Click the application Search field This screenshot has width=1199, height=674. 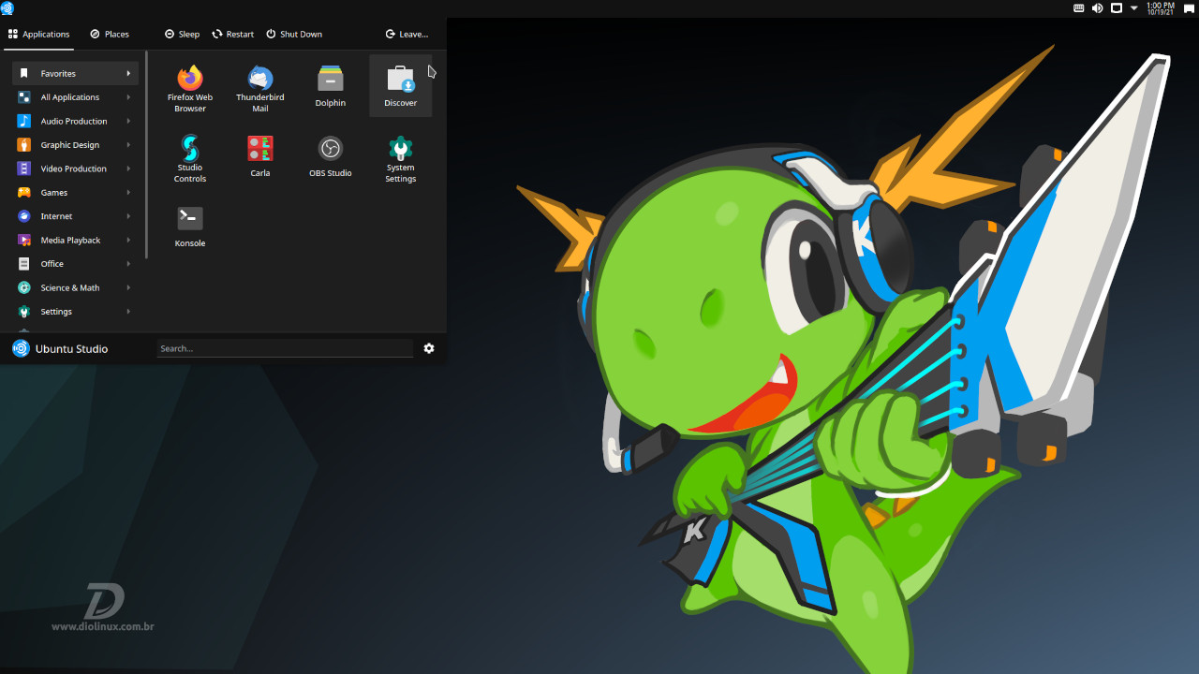pyautogui.click(x=285, y=348)
